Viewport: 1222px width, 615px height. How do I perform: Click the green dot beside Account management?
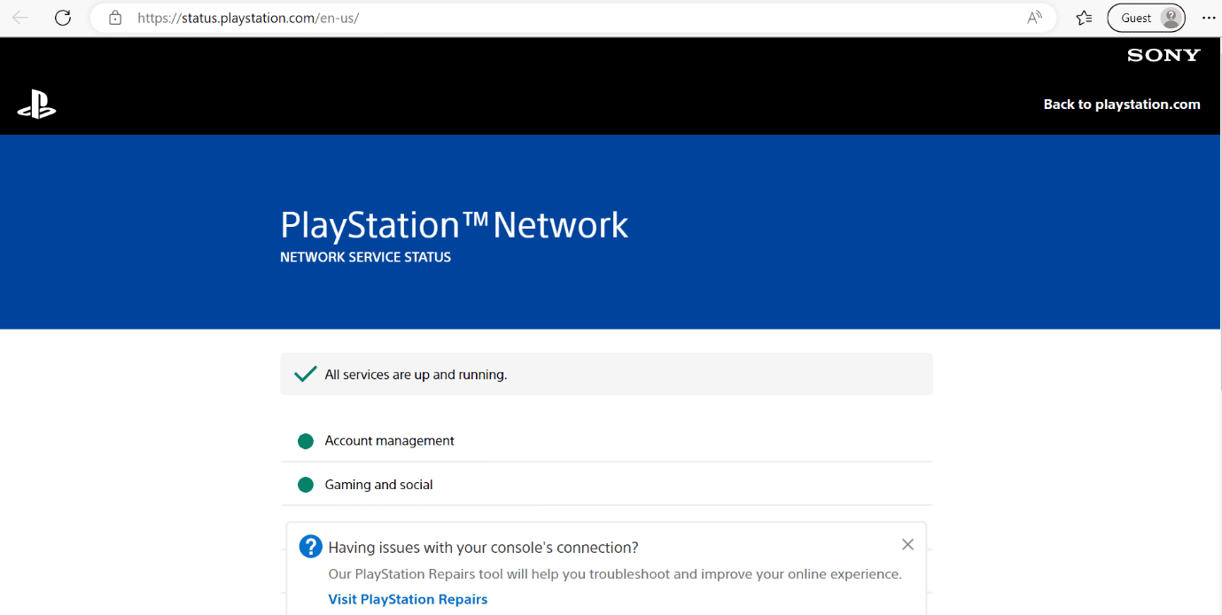pos(305,440)
